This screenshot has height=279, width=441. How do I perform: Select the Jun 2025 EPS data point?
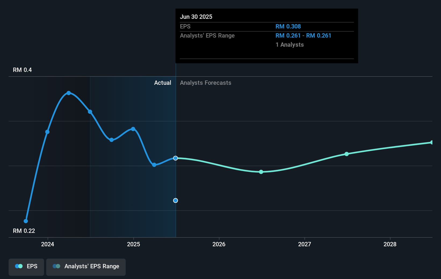tap(176, 158)
